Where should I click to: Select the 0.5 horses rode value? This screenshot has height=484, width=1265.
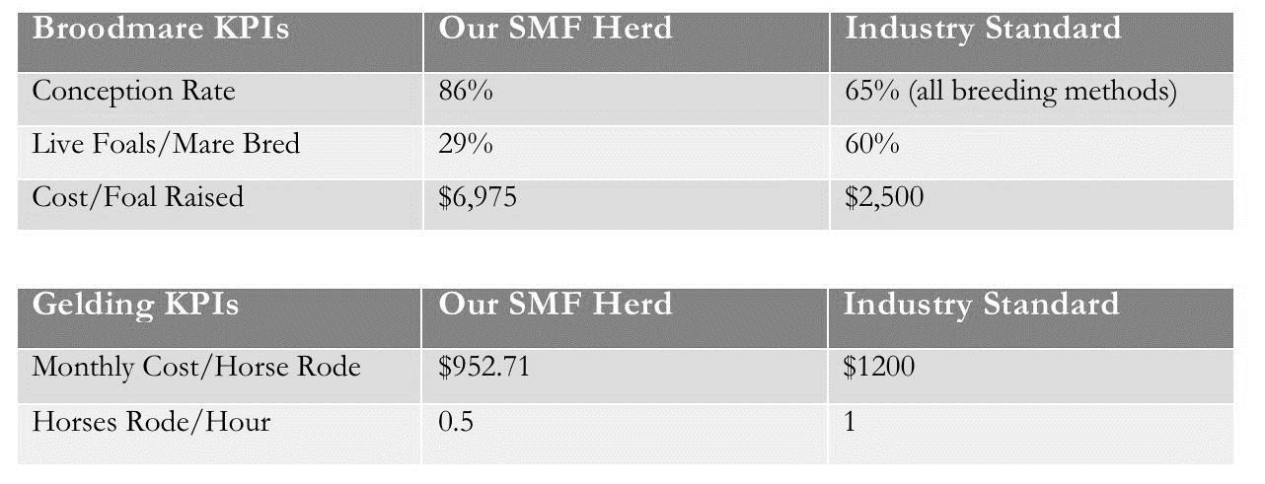click(x=454, y=422)
